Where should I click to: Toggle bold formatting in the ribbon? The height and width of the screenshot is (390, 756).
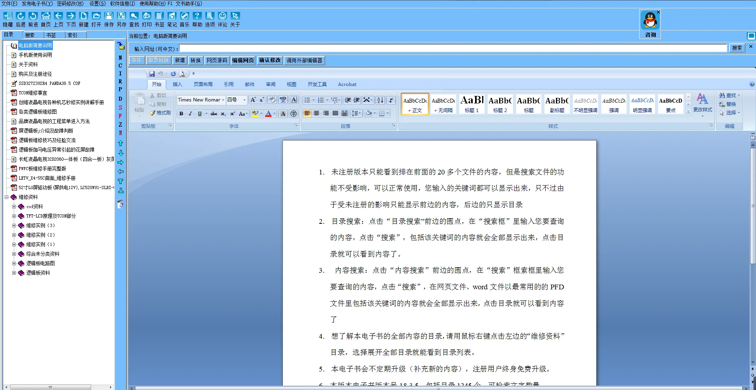pos(181,114)
